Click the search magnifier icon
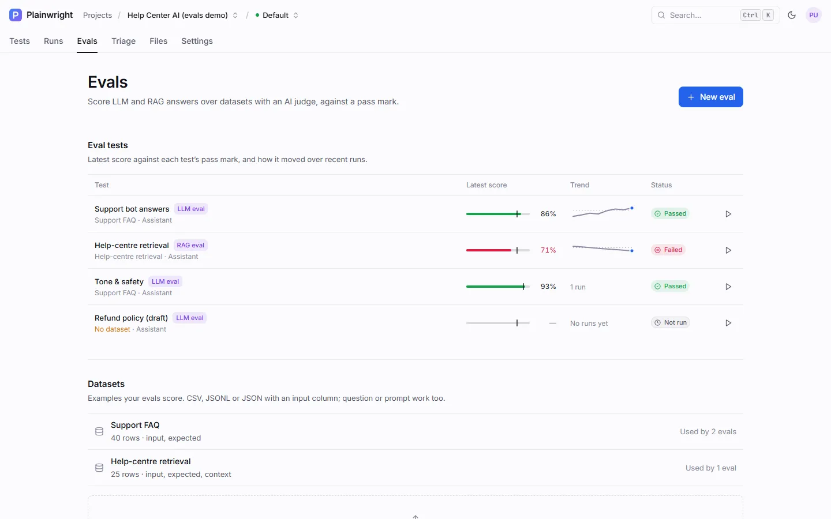The width and height of the screenshot is (831, 519). (661, 15)
